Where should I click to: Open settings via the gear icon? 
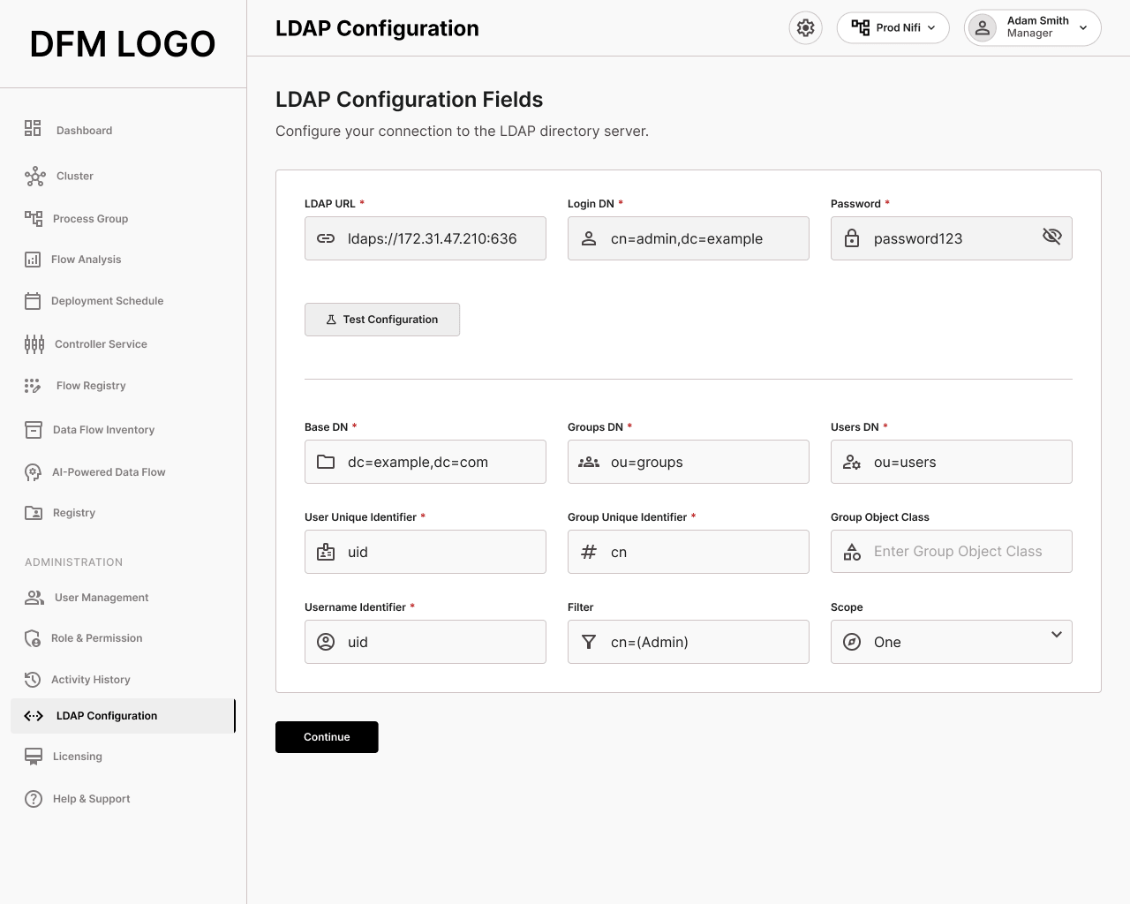(x=805, y=28)
